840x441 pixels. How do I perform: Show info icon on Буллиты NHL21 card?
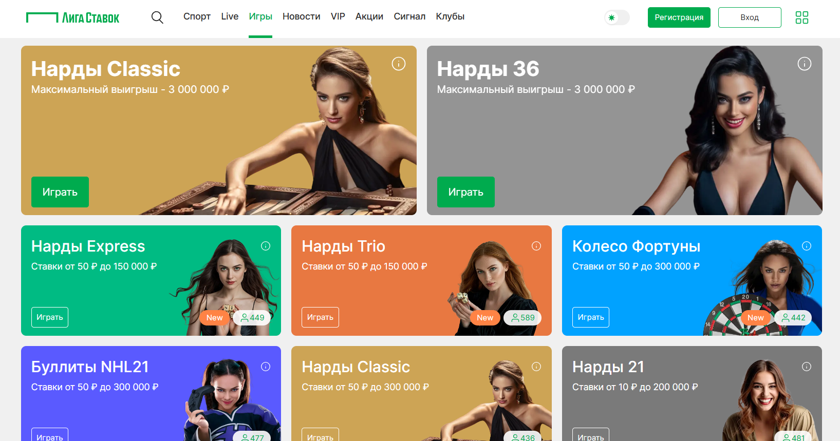coord(266,367)
